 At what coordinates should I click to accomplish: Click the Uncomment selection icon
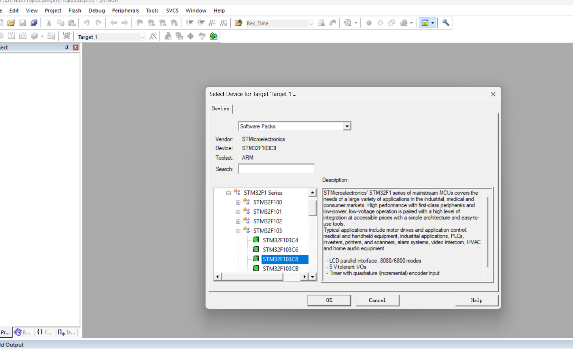click(224, 23)
